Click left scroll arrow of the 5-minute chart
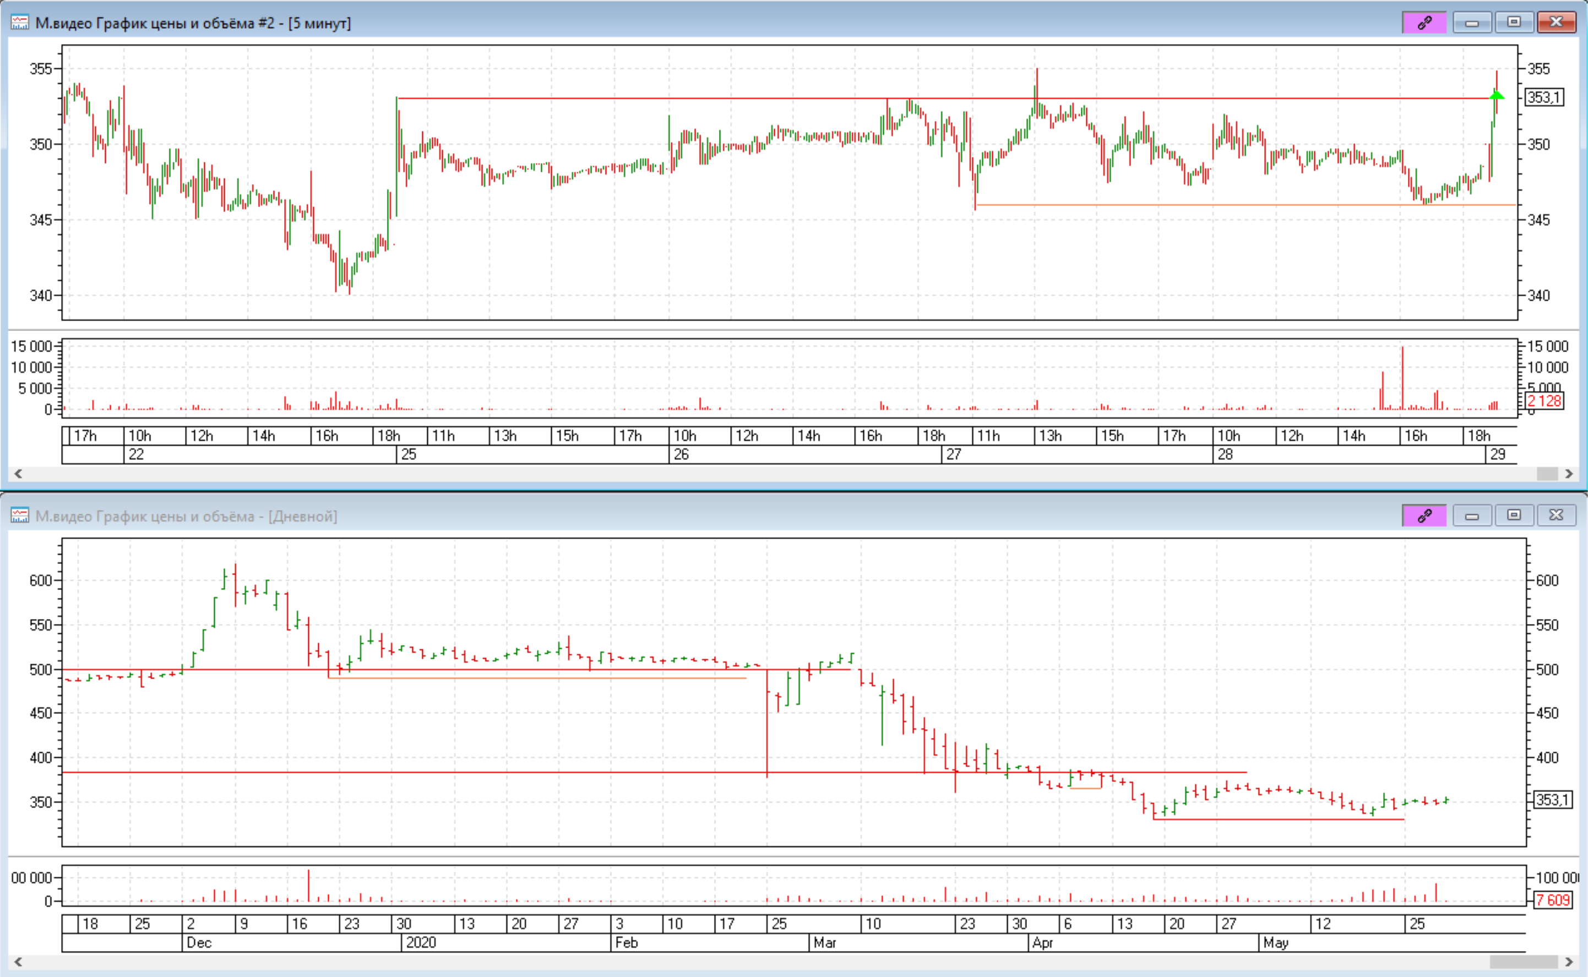The width and height of the screenshot is (1588, 977). click(18, 474)
